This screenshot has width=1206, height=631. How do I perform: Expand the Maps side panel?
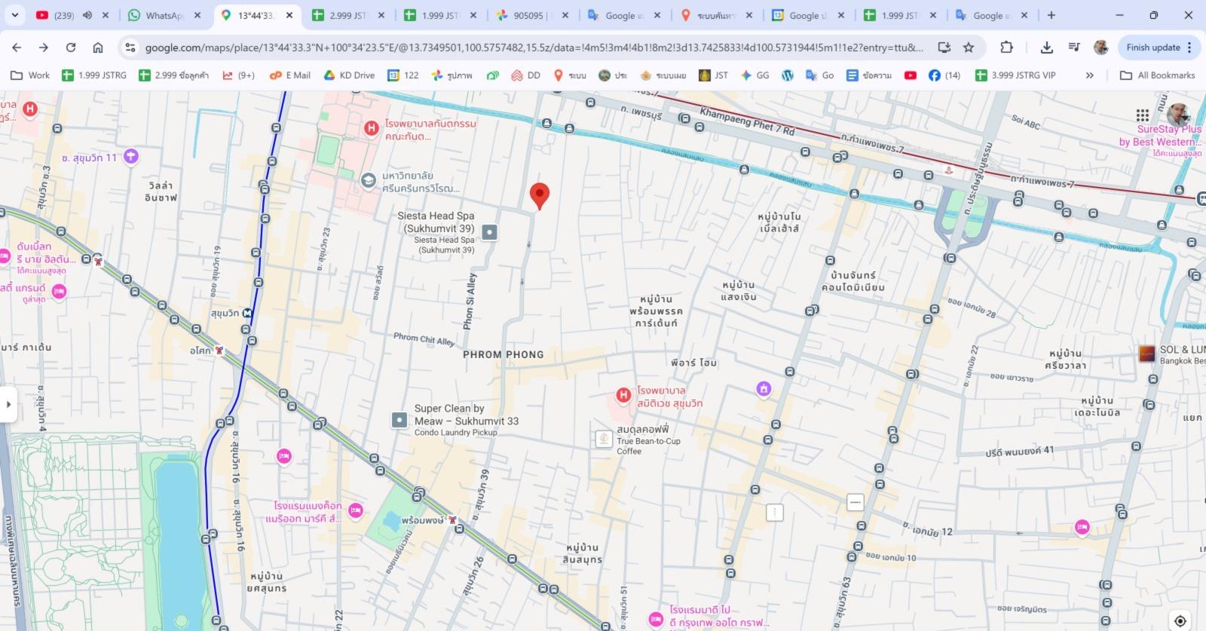coord(8,404)
